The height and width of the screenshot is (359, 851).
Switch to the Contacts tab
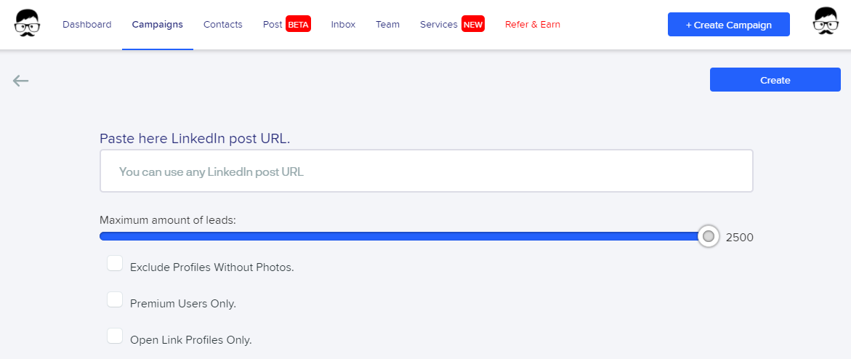pyautogui.click(x=223, y=25)
